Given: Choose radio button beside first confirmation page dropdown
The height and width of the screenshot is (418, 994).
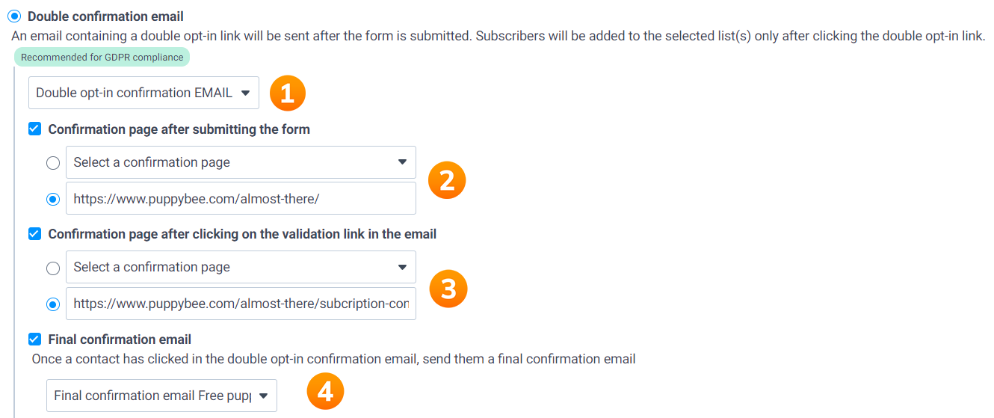Looking at the screenshot, I should (53, 163).
